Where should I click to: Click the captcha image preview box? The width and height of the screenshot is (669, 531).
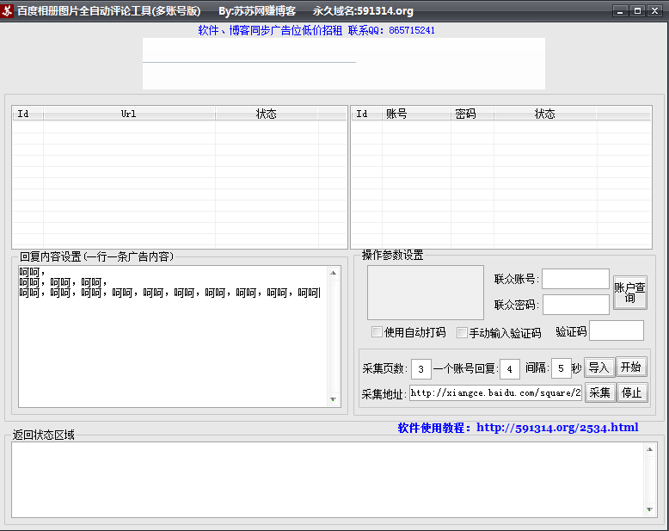(426, 293)
